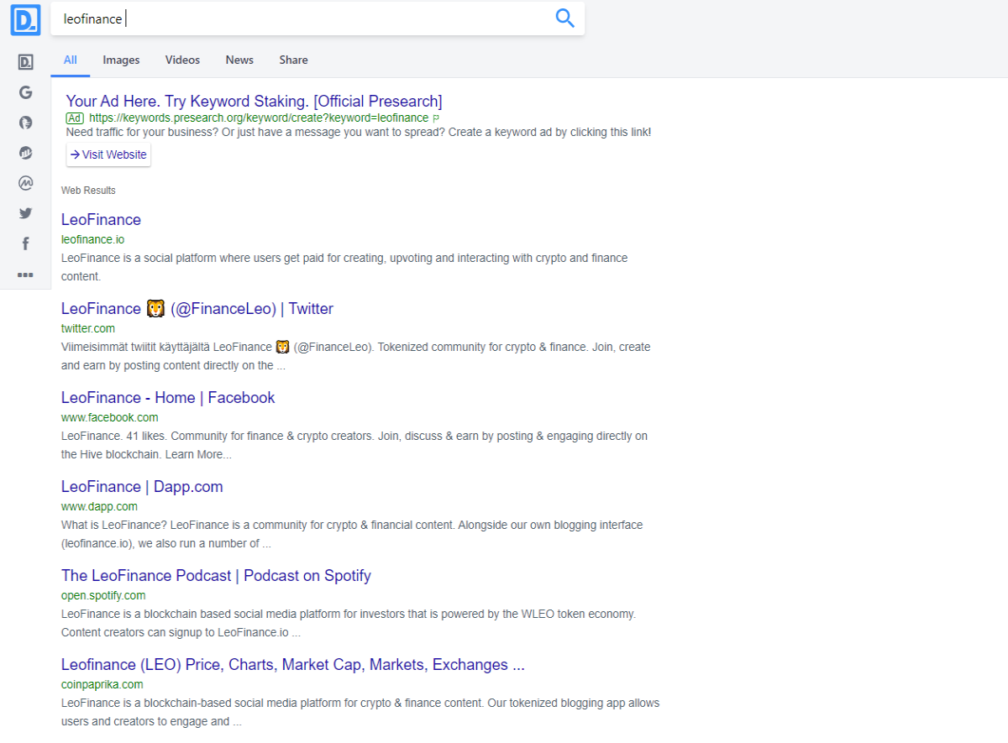
Task: Open Leofinance (LEO) Price, Charts result
Action: point(293,664)
